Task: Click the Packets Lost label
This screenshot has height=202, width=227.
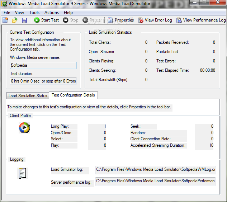Action: coord(168,52)
